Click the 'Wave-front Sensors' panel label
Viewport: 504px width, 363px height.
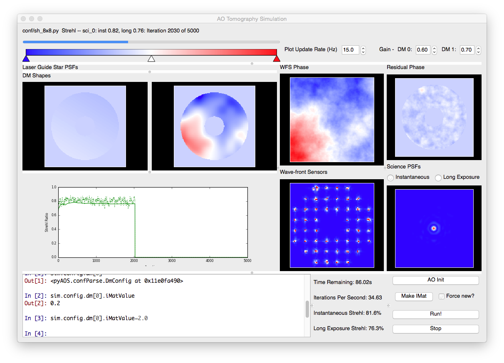tap(304, 172)
